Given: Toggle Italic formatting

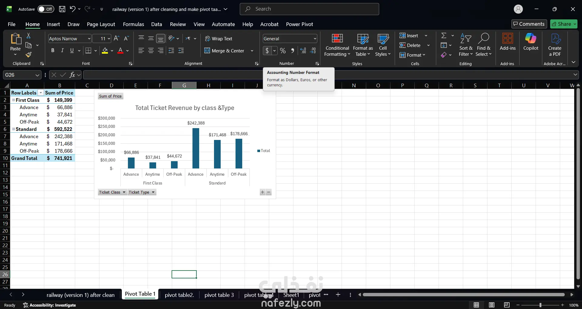Looking at the screenshot, I should (x=62, y=51).
